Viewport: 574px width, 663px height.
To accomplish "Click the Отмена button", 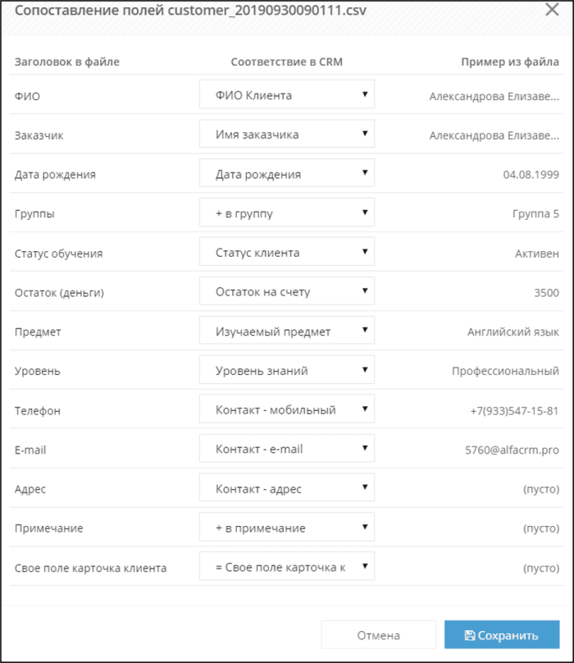I will 378,634.
